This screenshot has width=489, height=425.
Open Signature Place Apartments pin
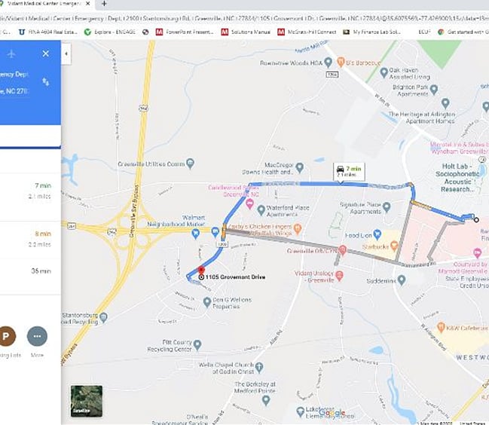point(387,206)
